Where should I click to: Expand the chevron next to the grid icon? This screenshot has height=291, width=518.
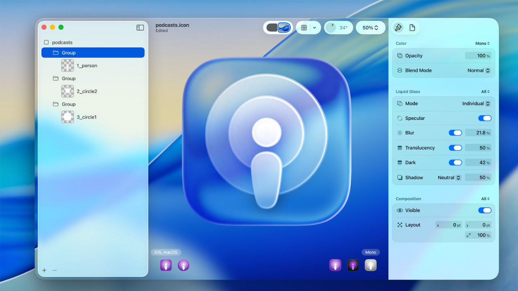tap(314, 27)
